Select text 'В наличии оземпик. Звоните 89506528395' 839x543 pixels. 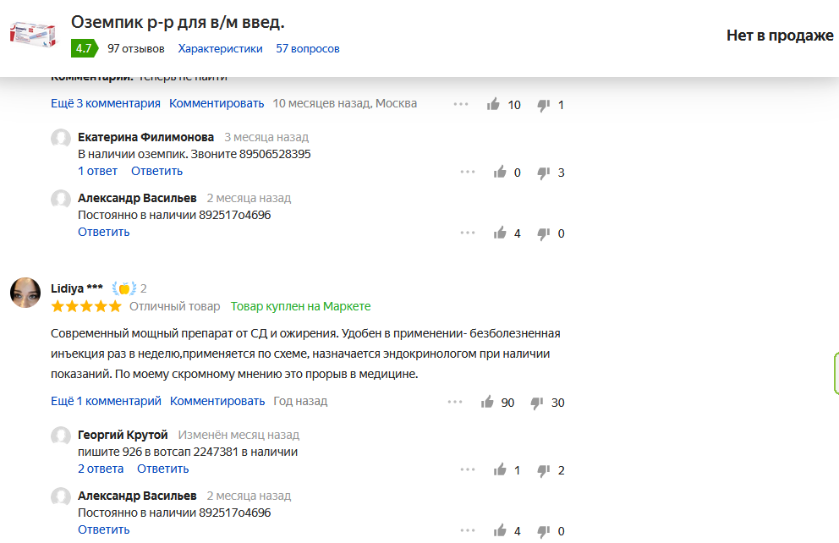pyautogui.click(x=195, y=154)
